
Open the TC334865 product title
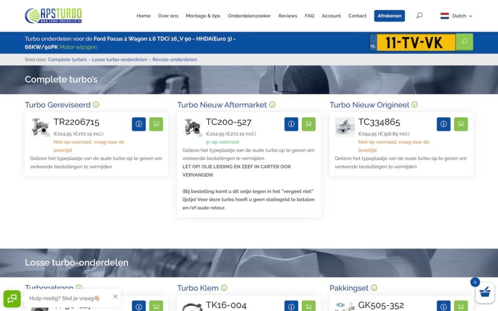click(379, 122)
